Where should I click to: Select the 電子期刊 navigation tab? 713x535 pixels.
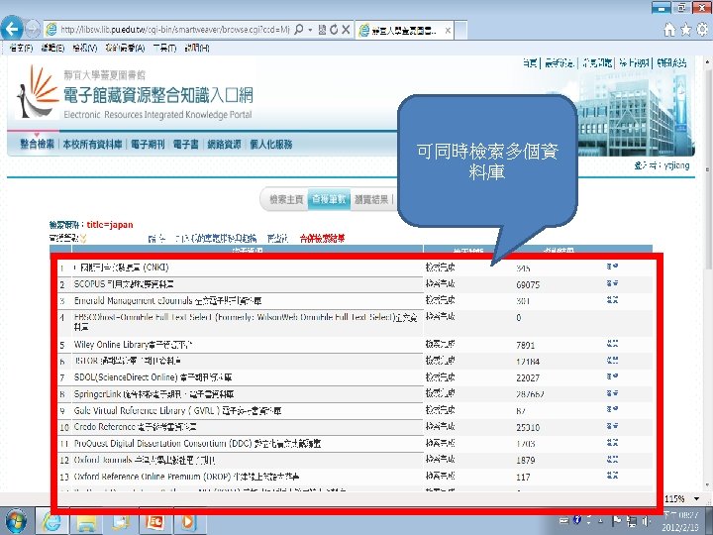(148, 145)
